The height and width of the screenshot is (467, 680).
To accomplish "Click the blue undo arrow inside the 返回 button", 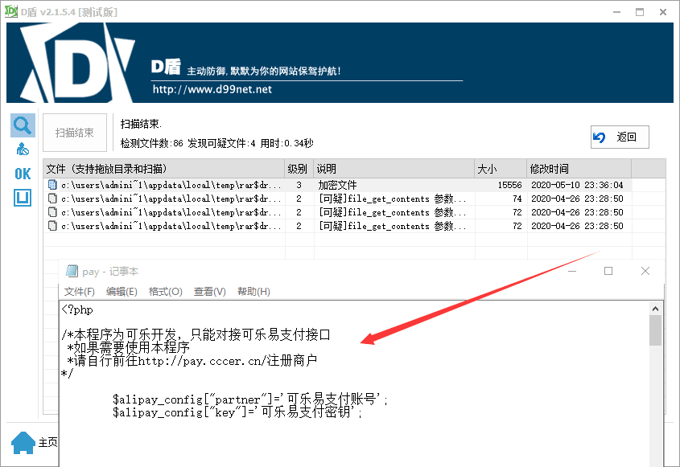I will 599,137.
